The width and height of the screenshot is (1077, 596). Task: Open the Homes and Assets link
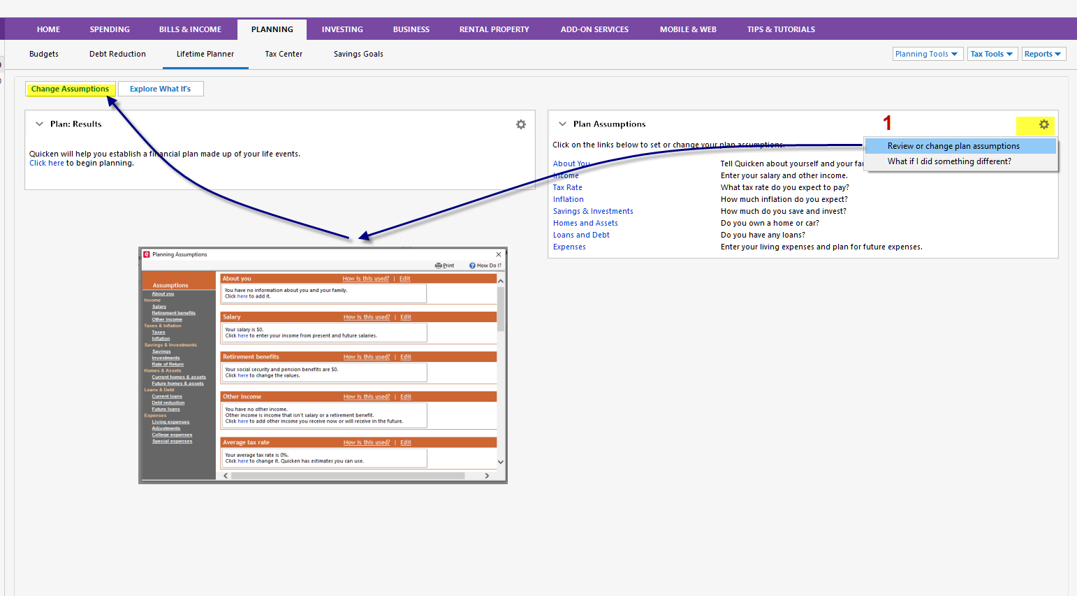click(585, 223)
